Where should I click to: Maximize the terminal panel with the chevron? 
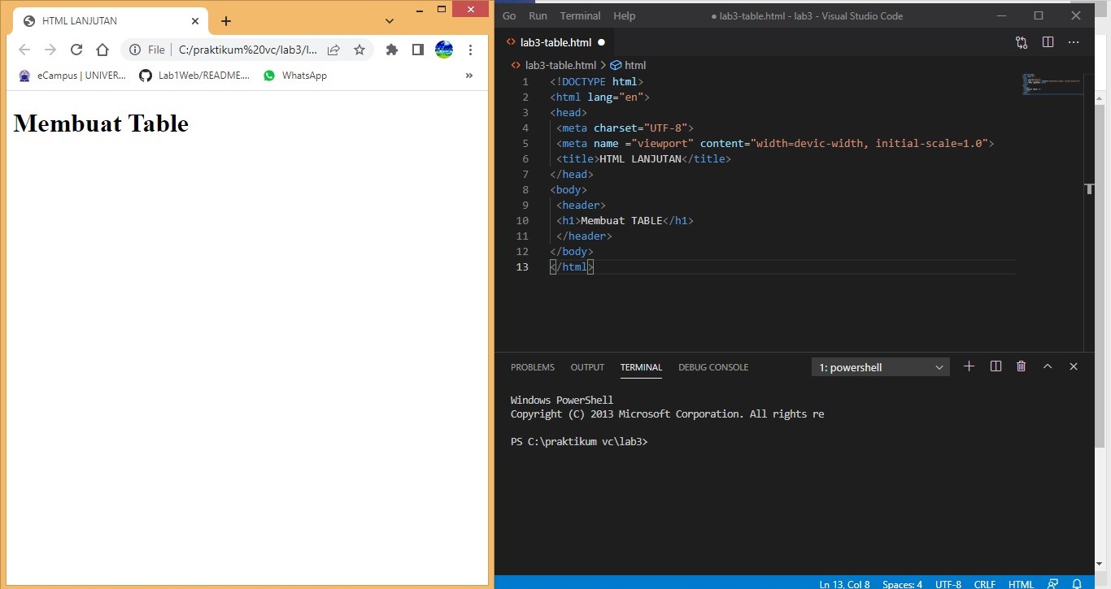[1048, 366]
